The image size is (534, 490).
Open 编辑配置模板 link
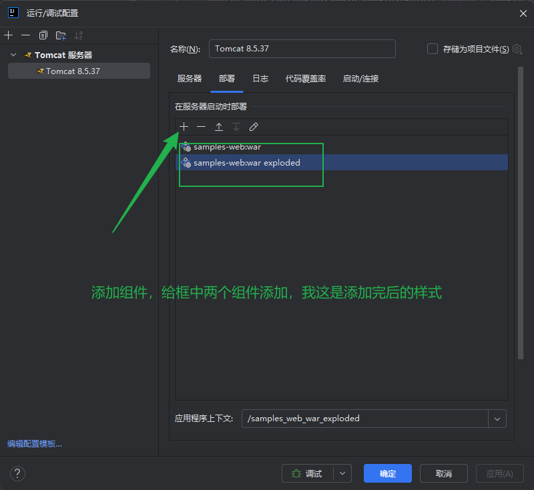35,444
